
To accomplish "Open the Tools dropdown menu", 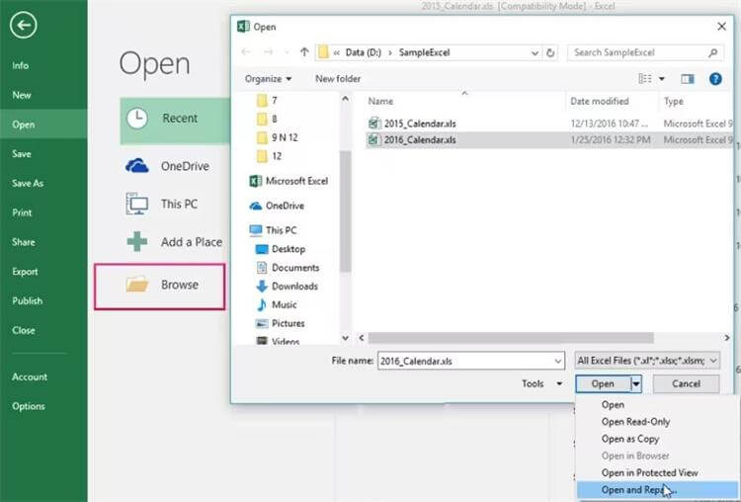I will click(x=541, y=383).
